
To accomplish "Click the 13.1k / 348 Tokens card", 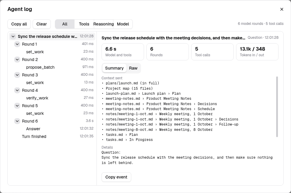I will (257, 52).
